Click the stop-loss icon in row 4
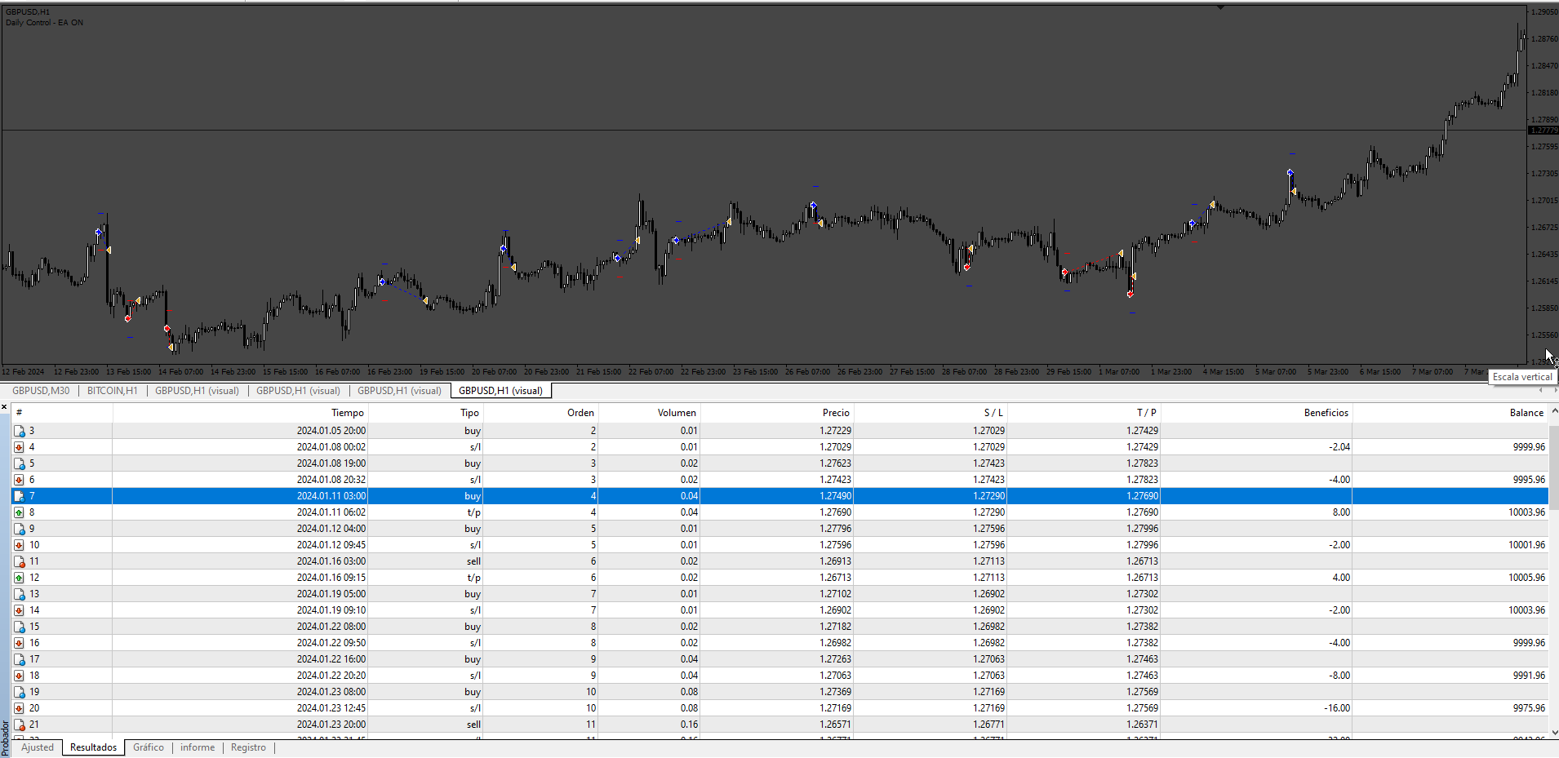 pyautogui.click(x=19, y=447)
